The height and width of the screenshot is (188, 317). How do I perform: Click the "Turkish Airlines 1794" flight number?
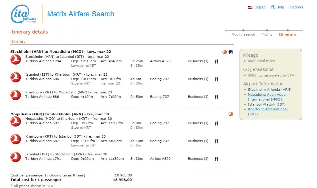(x=43, y=61)
